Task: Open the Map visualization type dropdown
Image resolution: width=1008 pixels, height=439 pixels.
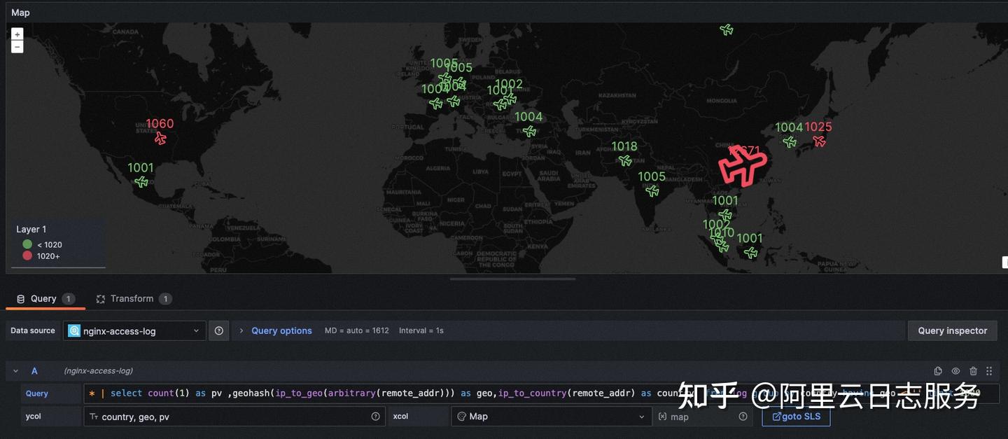Action: click(x=550, y=416)
